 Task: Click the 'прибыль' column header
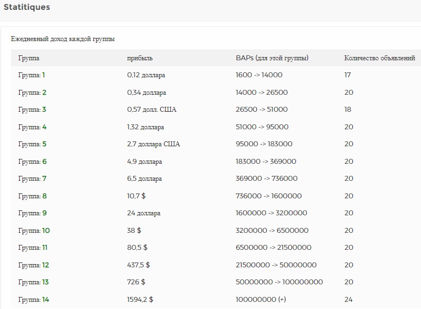[x=139, y=58]
